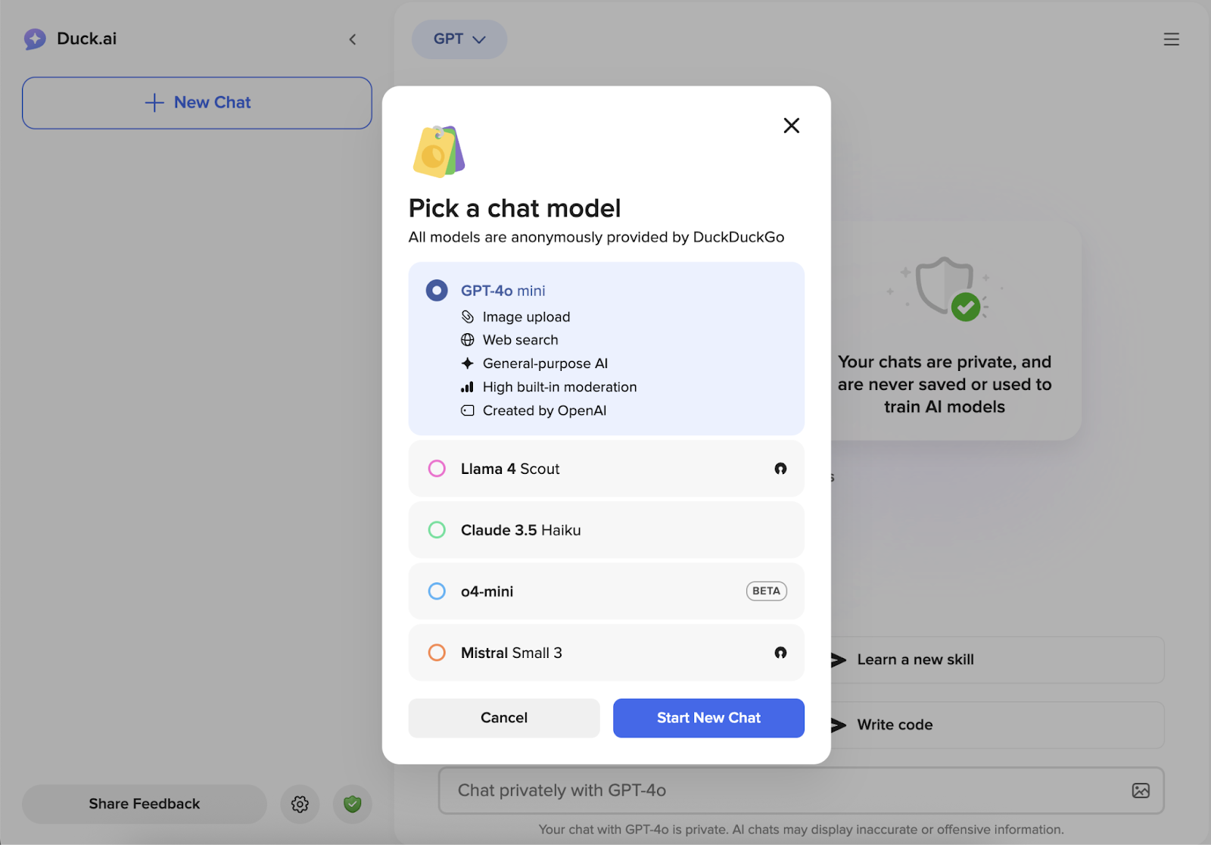Open the GPT model dropdown

point(459,39)
